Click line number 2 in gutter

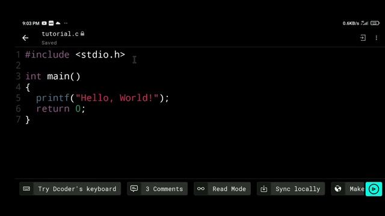pos(18,65)
